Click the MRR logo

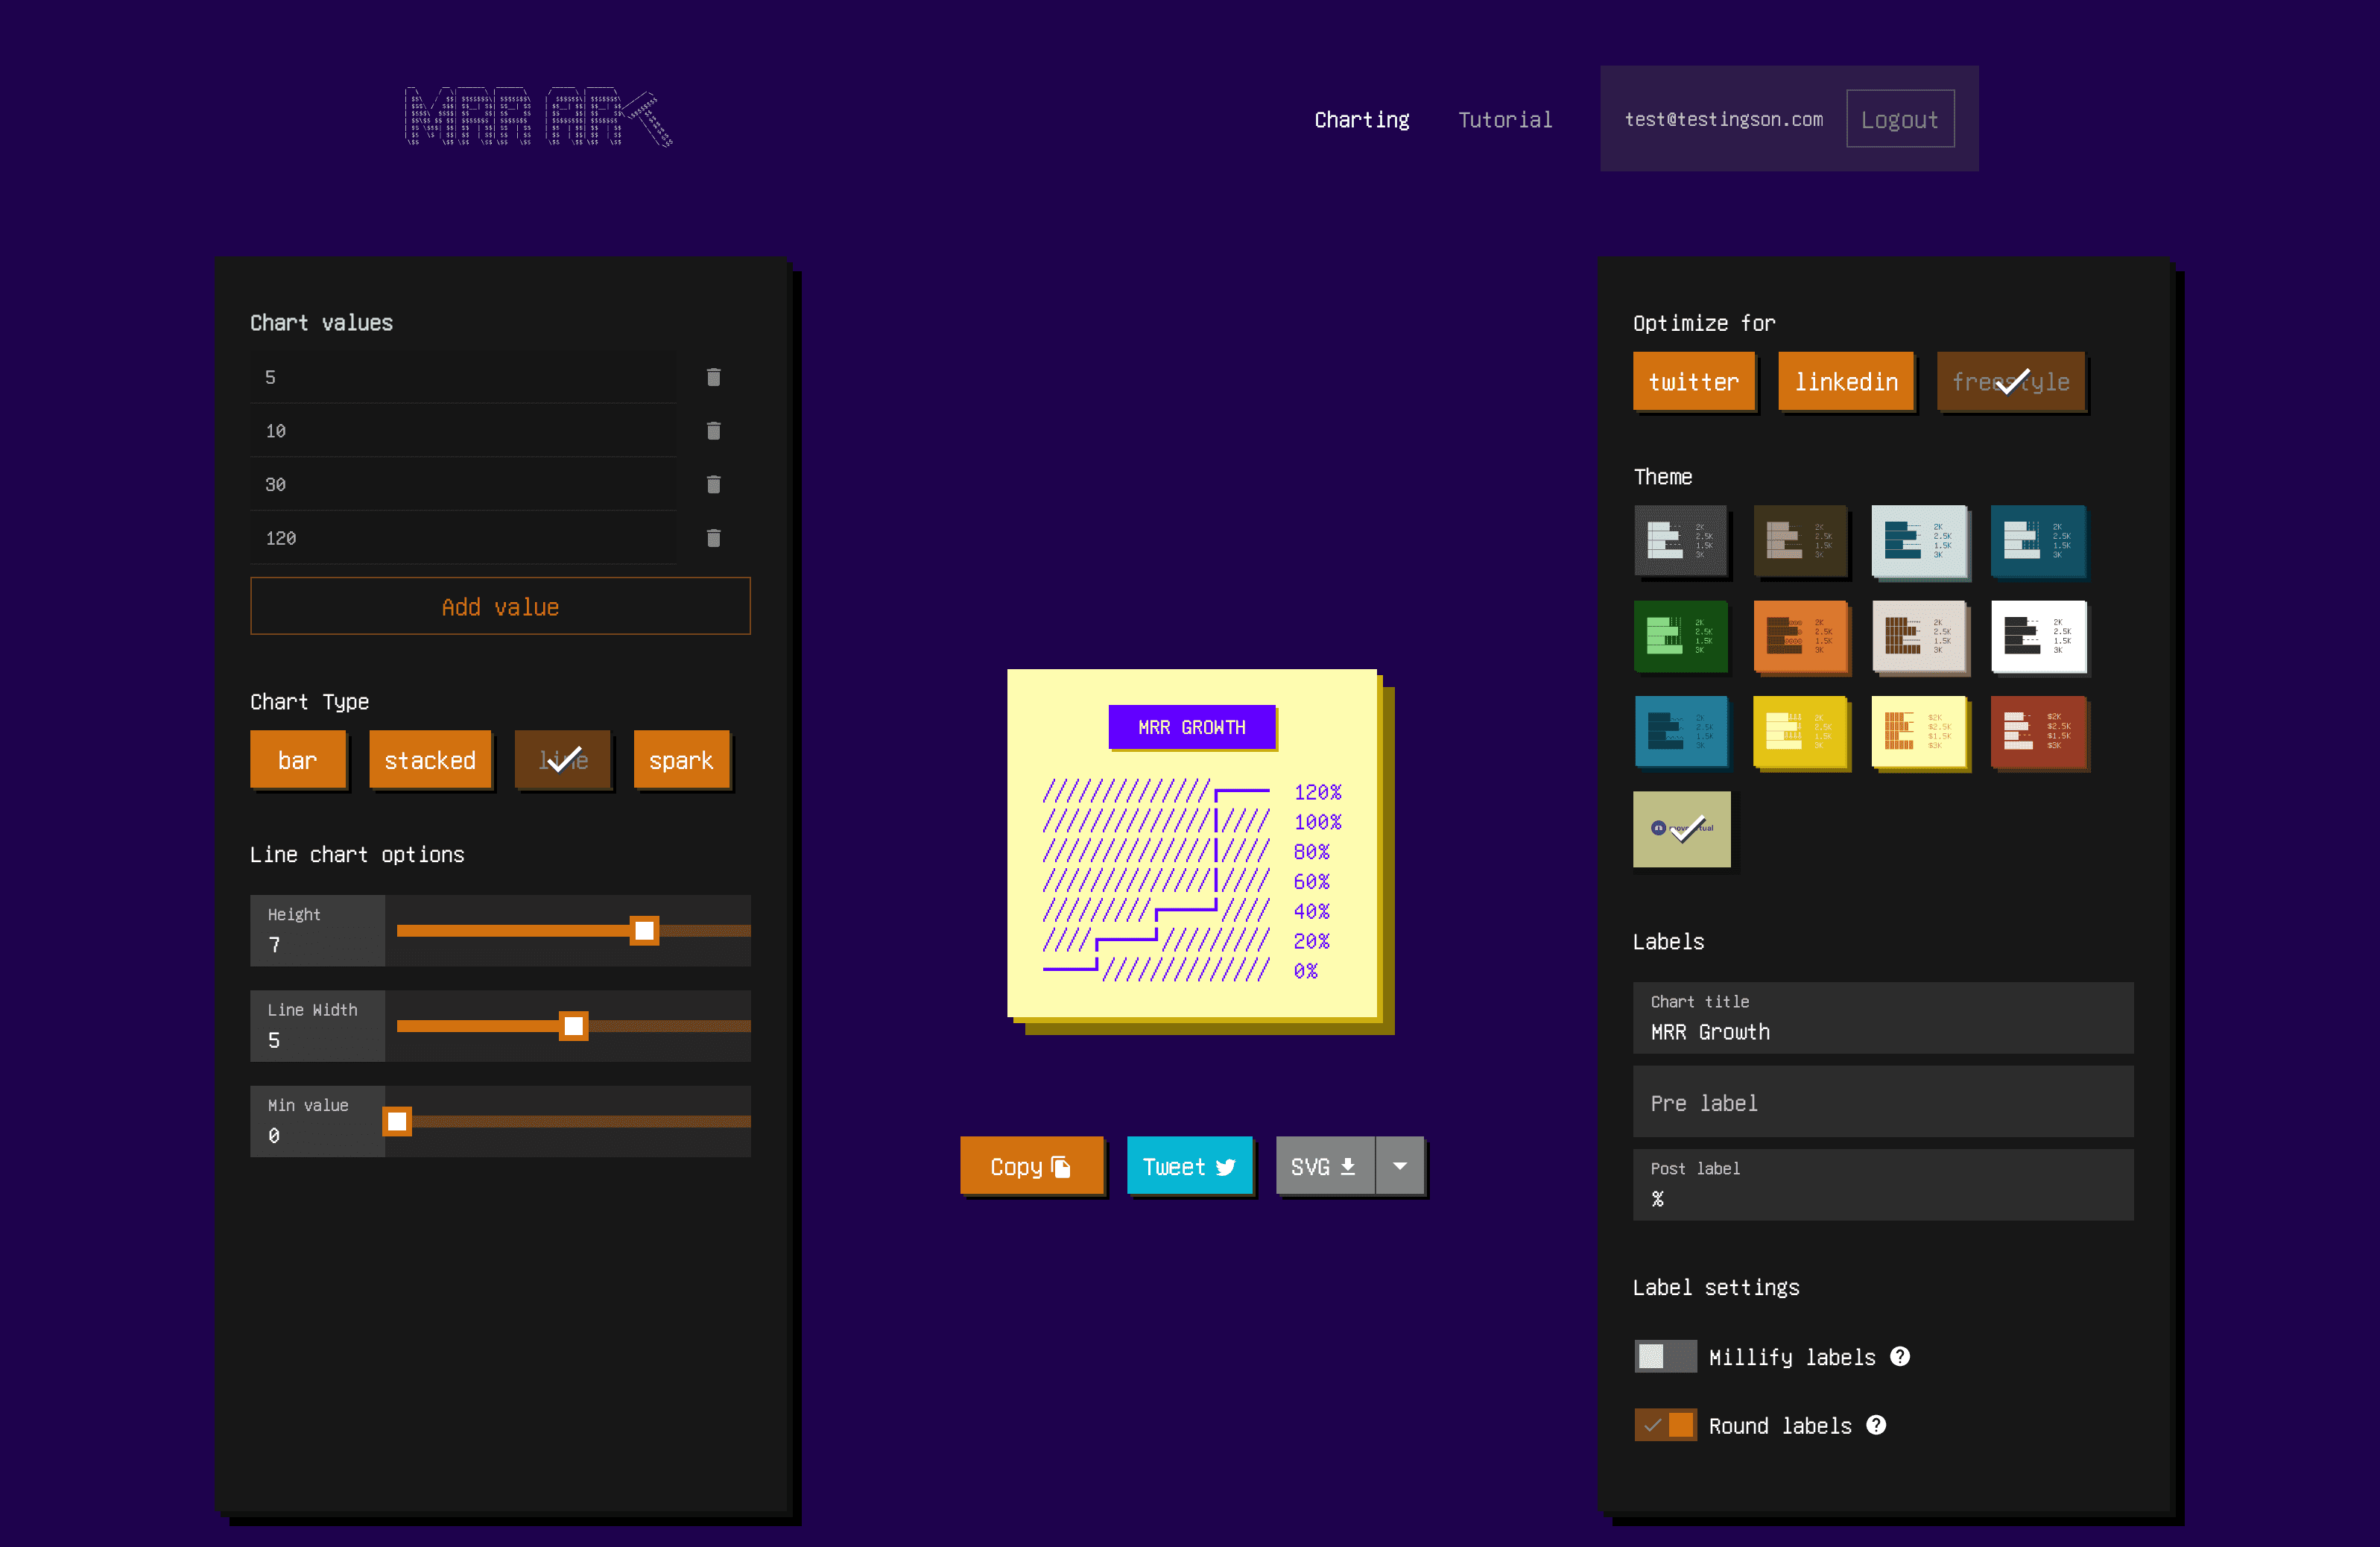click(538, 118)
